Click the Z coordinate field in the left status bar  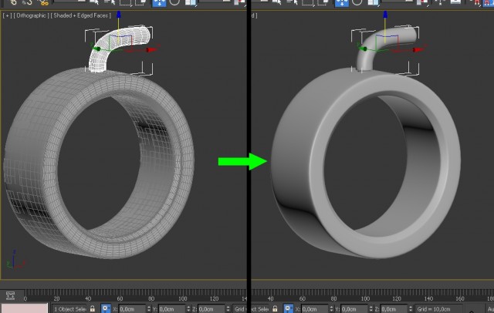[x=211, y=309]
